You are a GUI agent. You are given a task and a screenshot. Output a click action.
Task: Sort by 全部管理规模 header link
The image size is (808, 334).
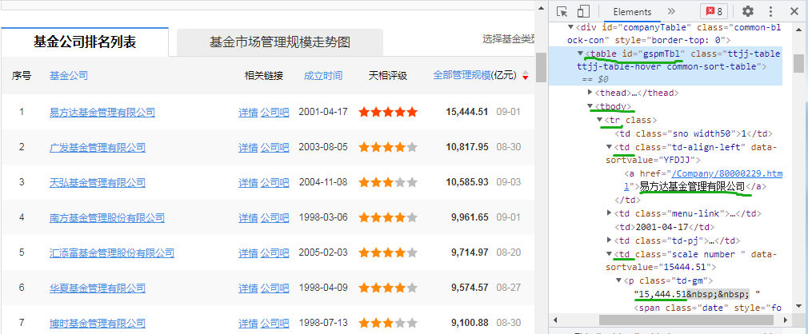click(x=462, y=76)
